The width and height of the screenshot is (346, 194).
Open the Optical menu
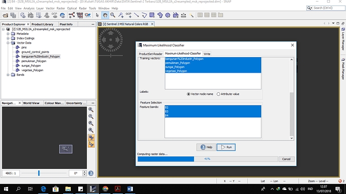pos(72,9)
